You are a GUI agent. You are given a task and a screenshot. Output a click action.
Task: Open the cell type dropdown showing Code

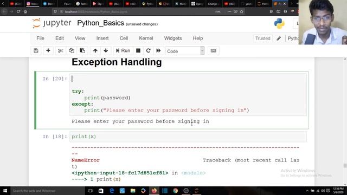(185, 51)
